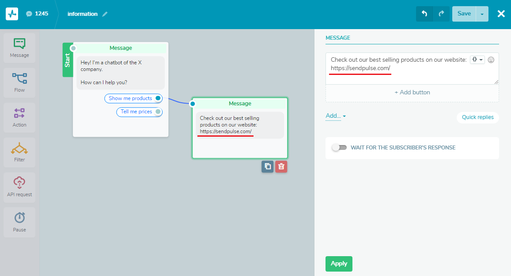
Task: Rename the flow using the pencil icon
Action: tap(105, 14)
